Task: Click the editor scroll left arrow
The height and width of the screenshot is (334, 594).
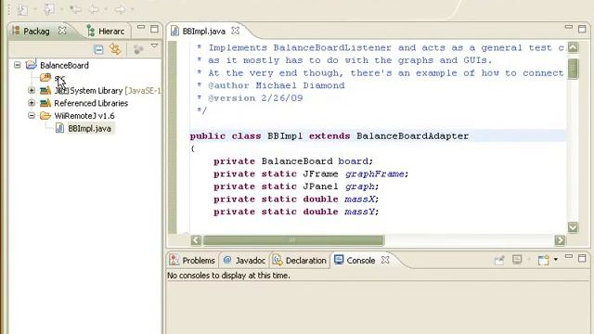Action: (196, 240)
